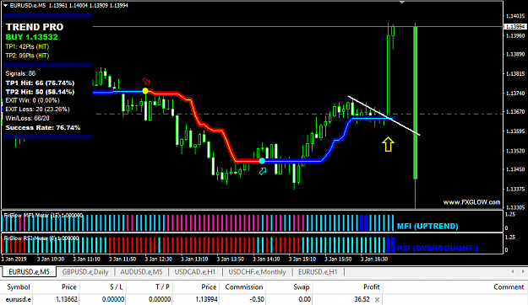Click the S / L column header
This screenshot has height=305, width=528.
(x=117, y=286)
